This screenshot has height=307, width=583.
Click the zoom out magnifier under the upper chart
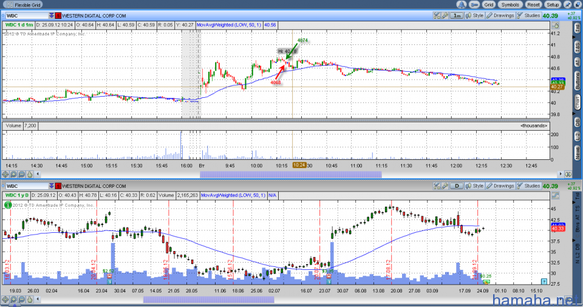(22, 174)
